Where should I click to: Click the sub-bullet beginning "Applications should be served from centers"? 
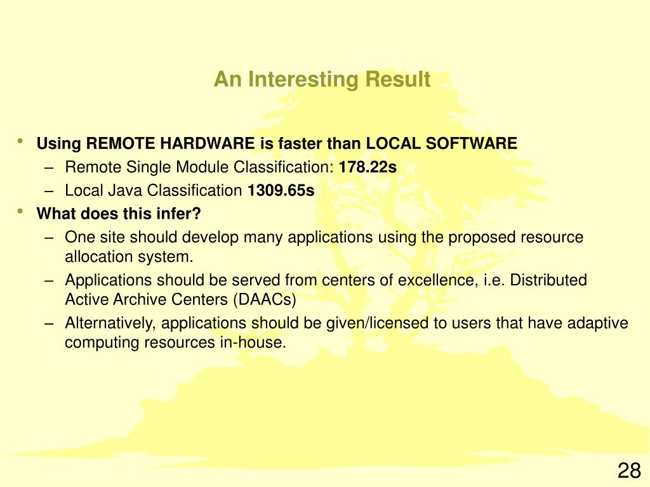(x=326, y=289)
